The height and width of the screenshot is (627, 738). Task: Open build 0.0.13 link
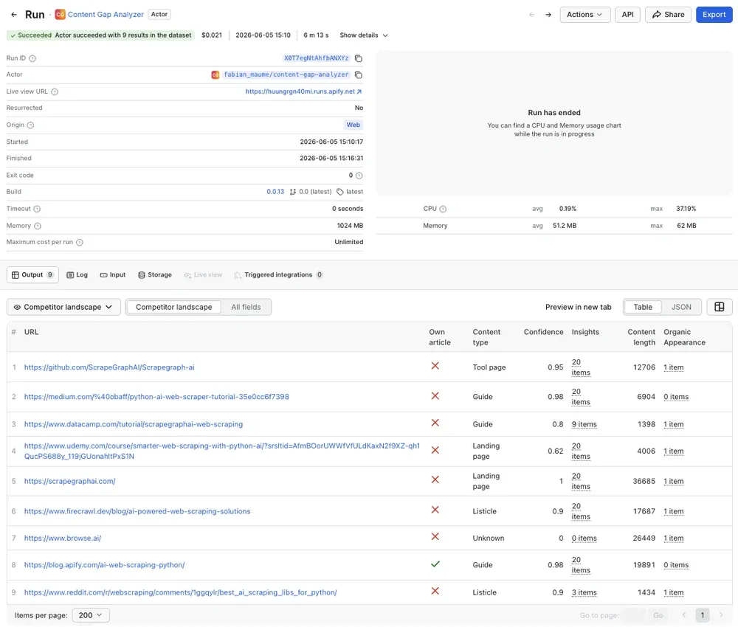point(275,192)
